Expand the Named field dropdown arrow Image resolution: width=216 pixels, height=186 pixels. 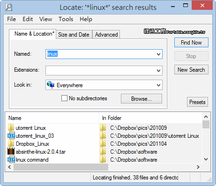158,54
